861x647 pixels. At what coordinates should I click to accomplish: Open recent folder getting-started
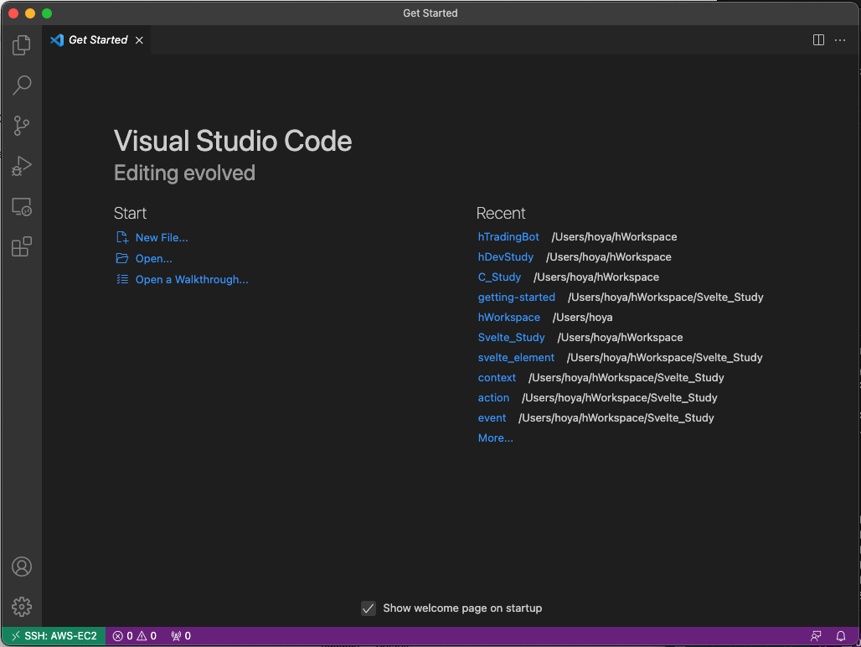pos(516,298)
